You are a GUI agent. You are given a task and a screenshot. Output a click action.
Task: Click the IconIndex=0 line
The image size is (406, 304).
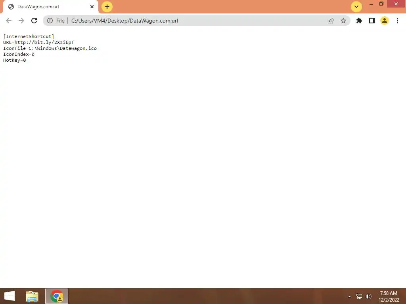[19, 54]
